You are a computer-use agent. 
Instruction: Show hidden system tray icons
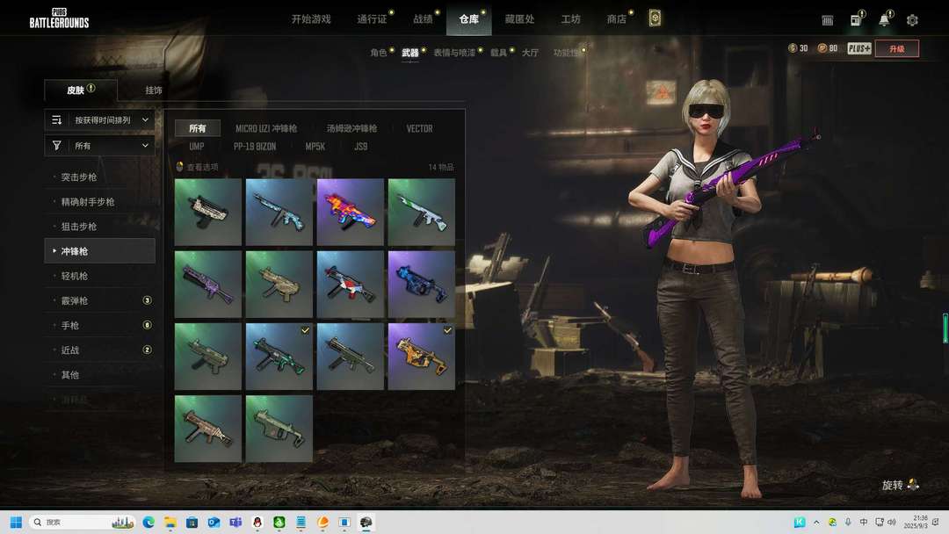816,522
